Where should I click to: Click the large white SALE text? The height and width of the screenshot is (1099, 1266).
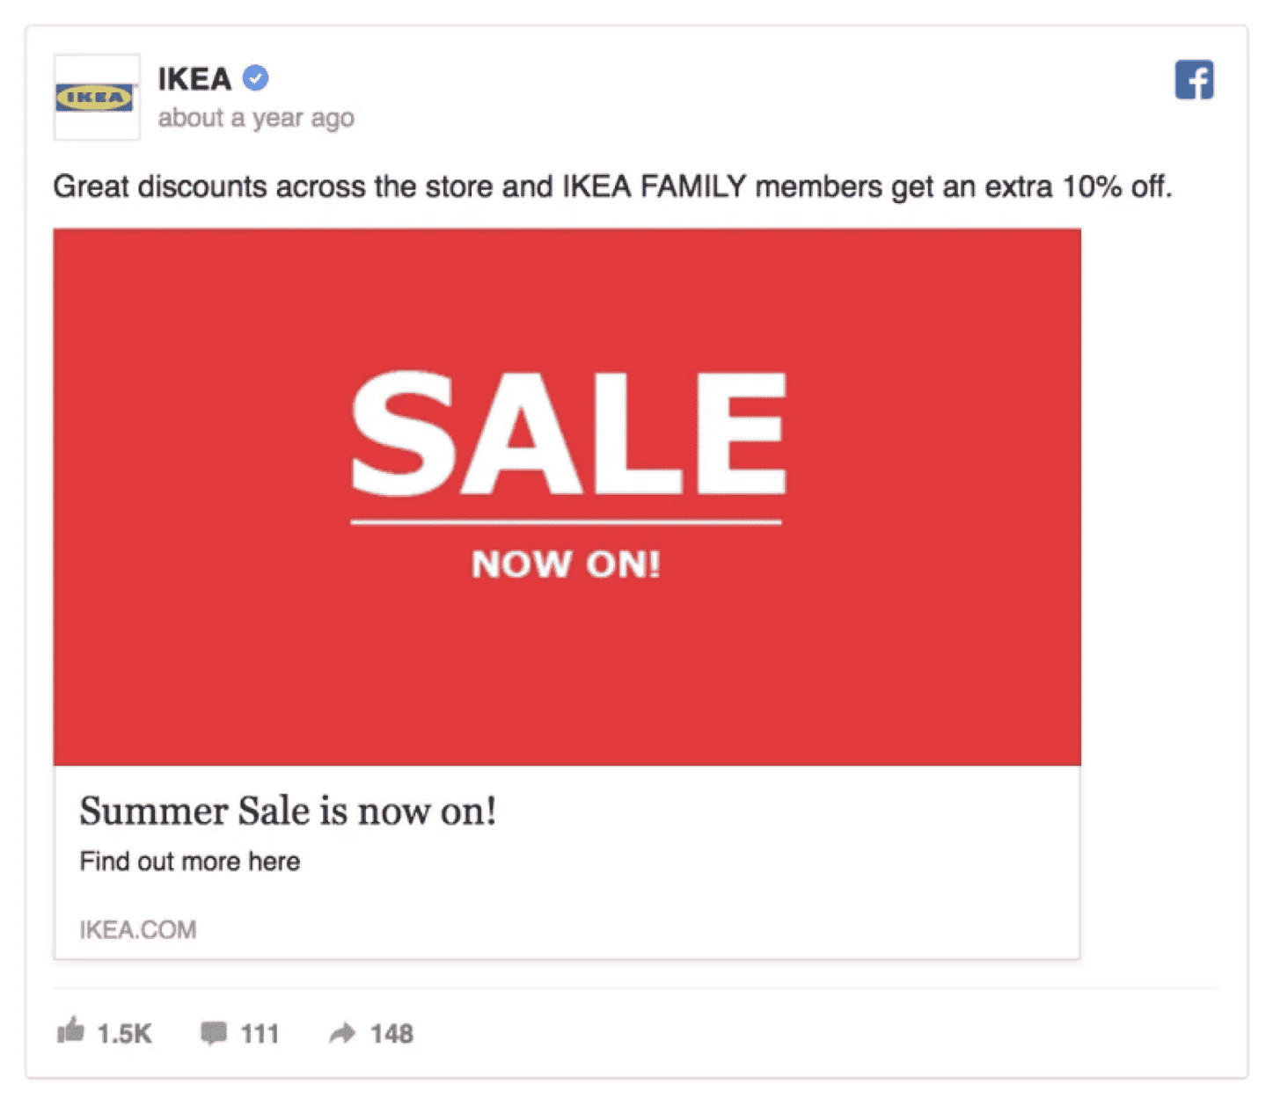568,433
